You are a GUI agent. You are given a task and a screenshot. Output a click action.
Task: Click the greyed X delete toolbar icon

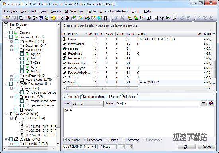coord(122,18)
